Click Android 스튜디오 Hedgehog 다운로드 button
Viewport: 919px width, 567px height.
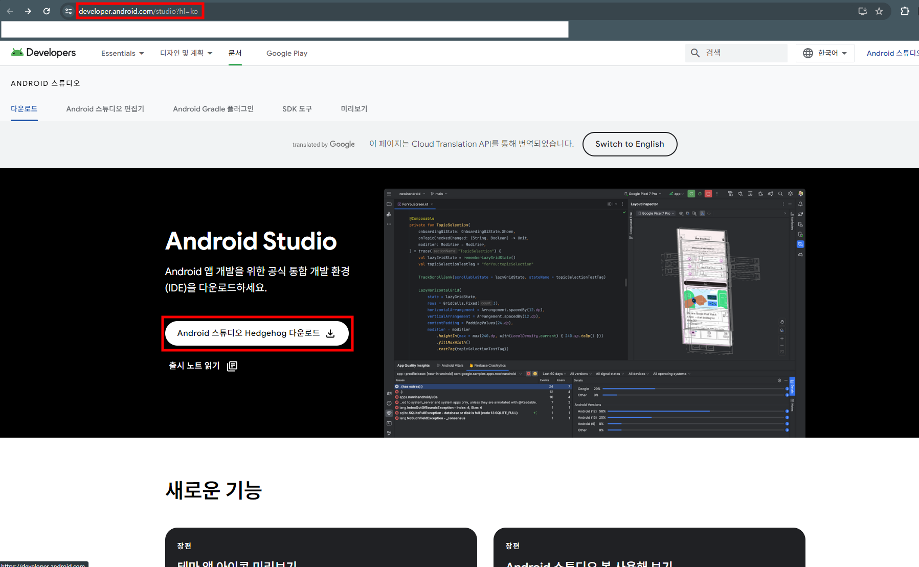click(257, 333)
